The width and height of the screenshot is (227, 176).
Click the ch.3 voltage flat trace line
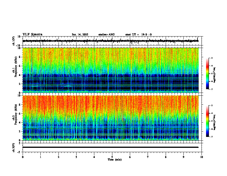pos(110,147)
